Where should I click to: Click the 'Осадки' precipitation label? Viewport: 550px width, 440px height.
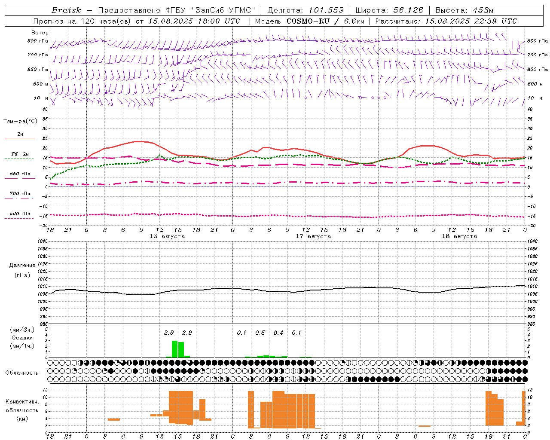coord(22,338)
